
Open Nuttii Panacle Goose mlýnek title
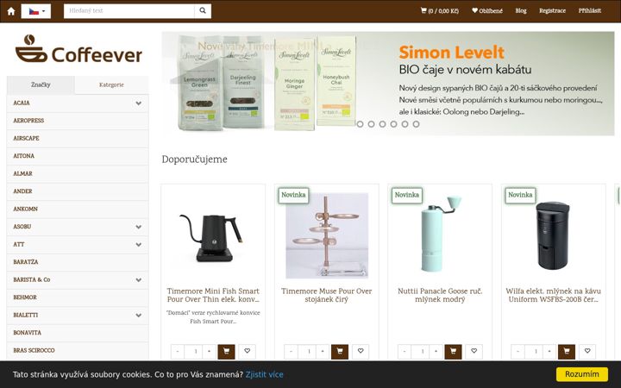[x=440, y=296]
